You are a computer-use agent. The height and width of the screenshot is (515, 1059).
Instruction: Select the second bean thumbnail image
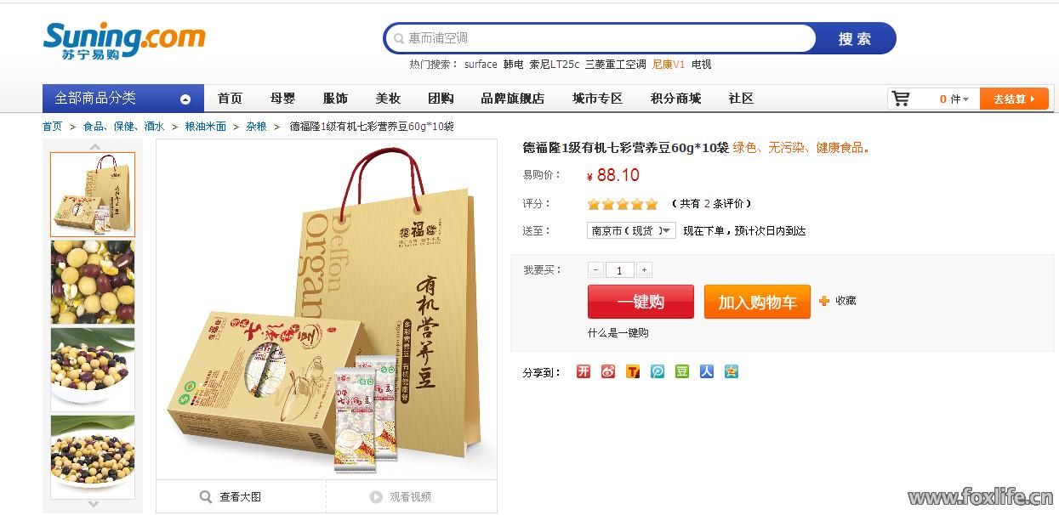click(93, 282)
